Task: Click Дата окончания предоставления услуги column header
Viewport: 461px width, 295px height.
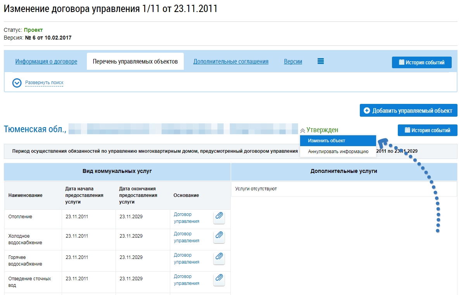Action: coord(138,195)
